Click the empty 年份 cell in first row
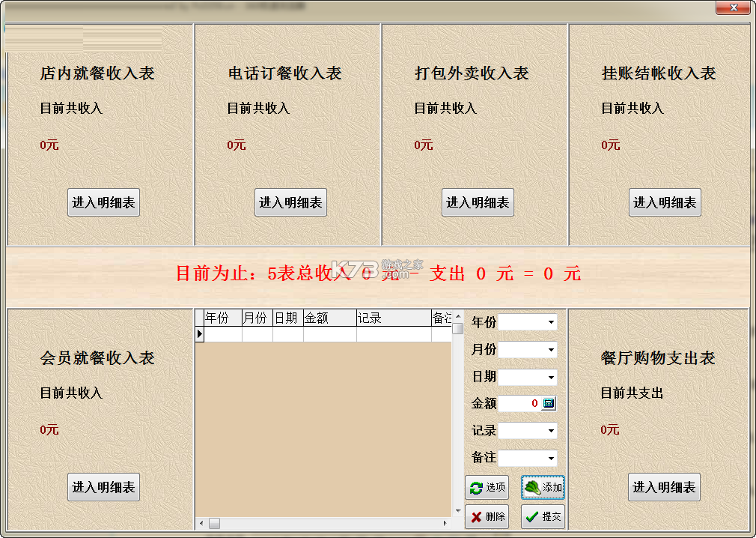 point(223,334)
